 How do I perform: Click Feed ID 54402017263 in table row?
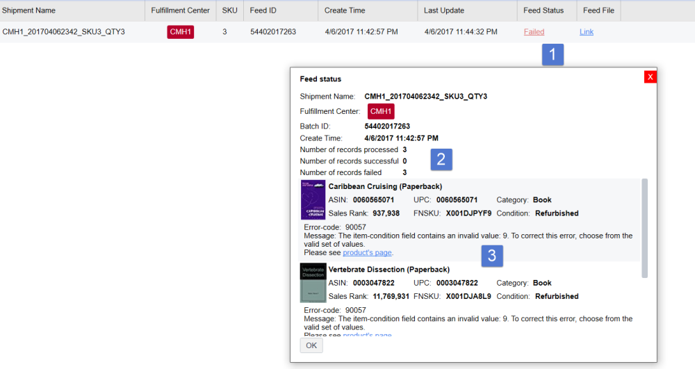click(273, 32)
